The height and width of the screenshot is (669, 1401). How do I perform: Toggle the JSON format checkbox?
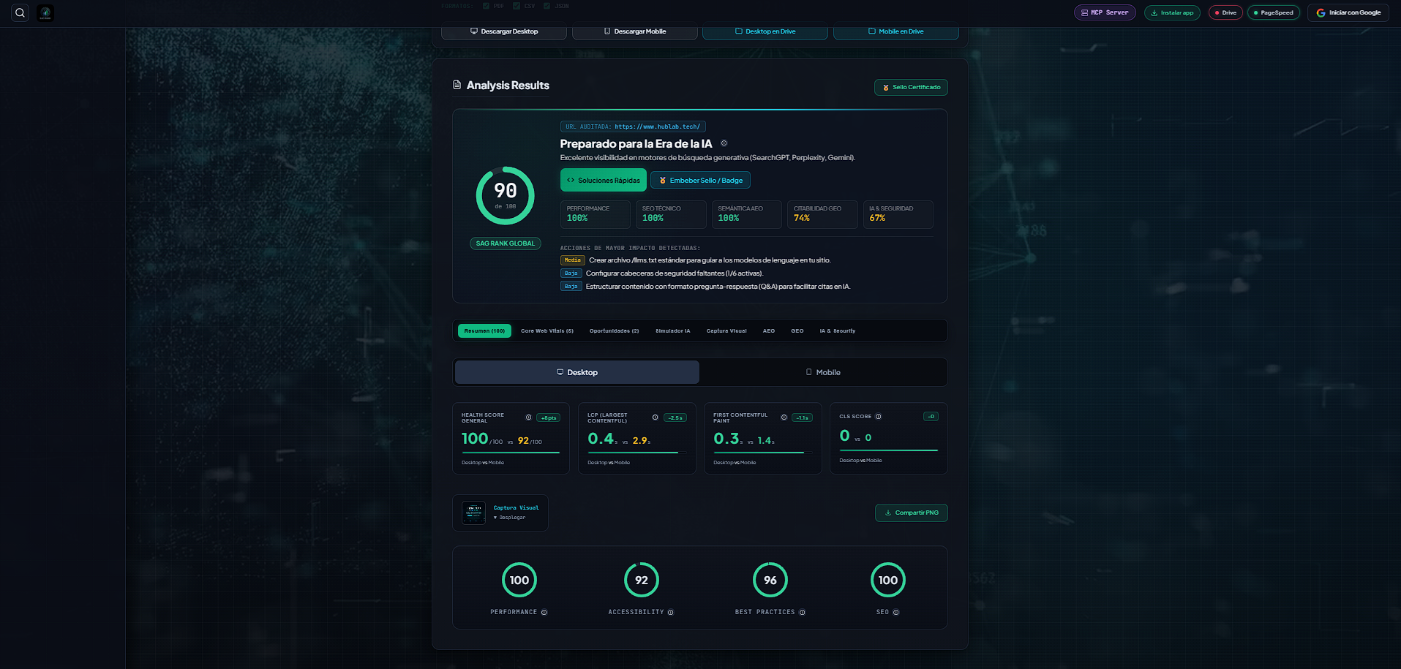tap(546, 6)
